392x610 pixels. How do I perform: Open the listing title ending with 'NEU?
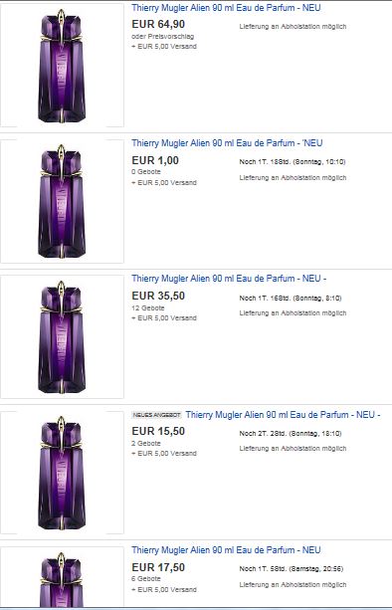227,143
